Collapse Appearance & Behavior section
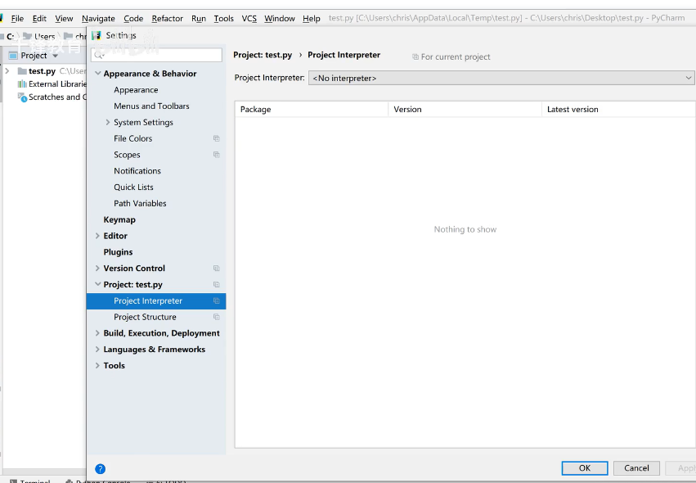696x483 pixels. [97, 74]
